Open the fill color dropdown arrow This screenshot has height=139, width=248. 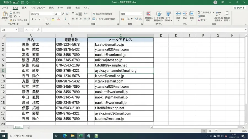[56, 19]
